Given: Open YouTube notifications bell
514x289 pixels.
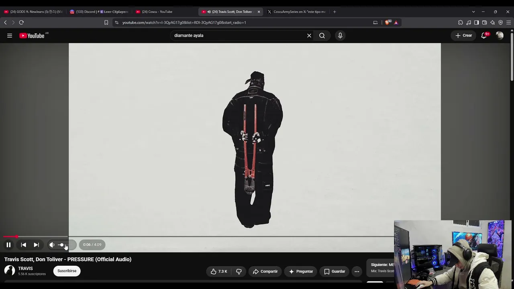Looking at the screenshot, I should point(484,36).
